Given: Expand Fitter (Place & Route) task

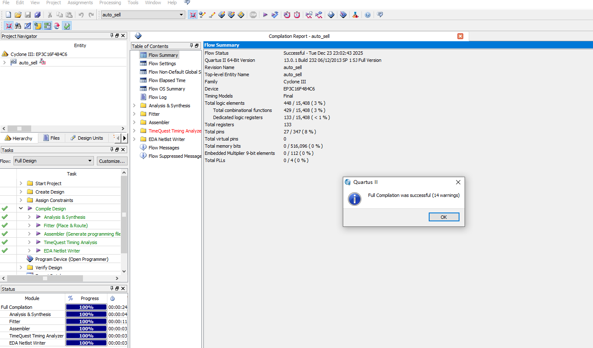Looking at the screenshot, I should click(29, 226).
